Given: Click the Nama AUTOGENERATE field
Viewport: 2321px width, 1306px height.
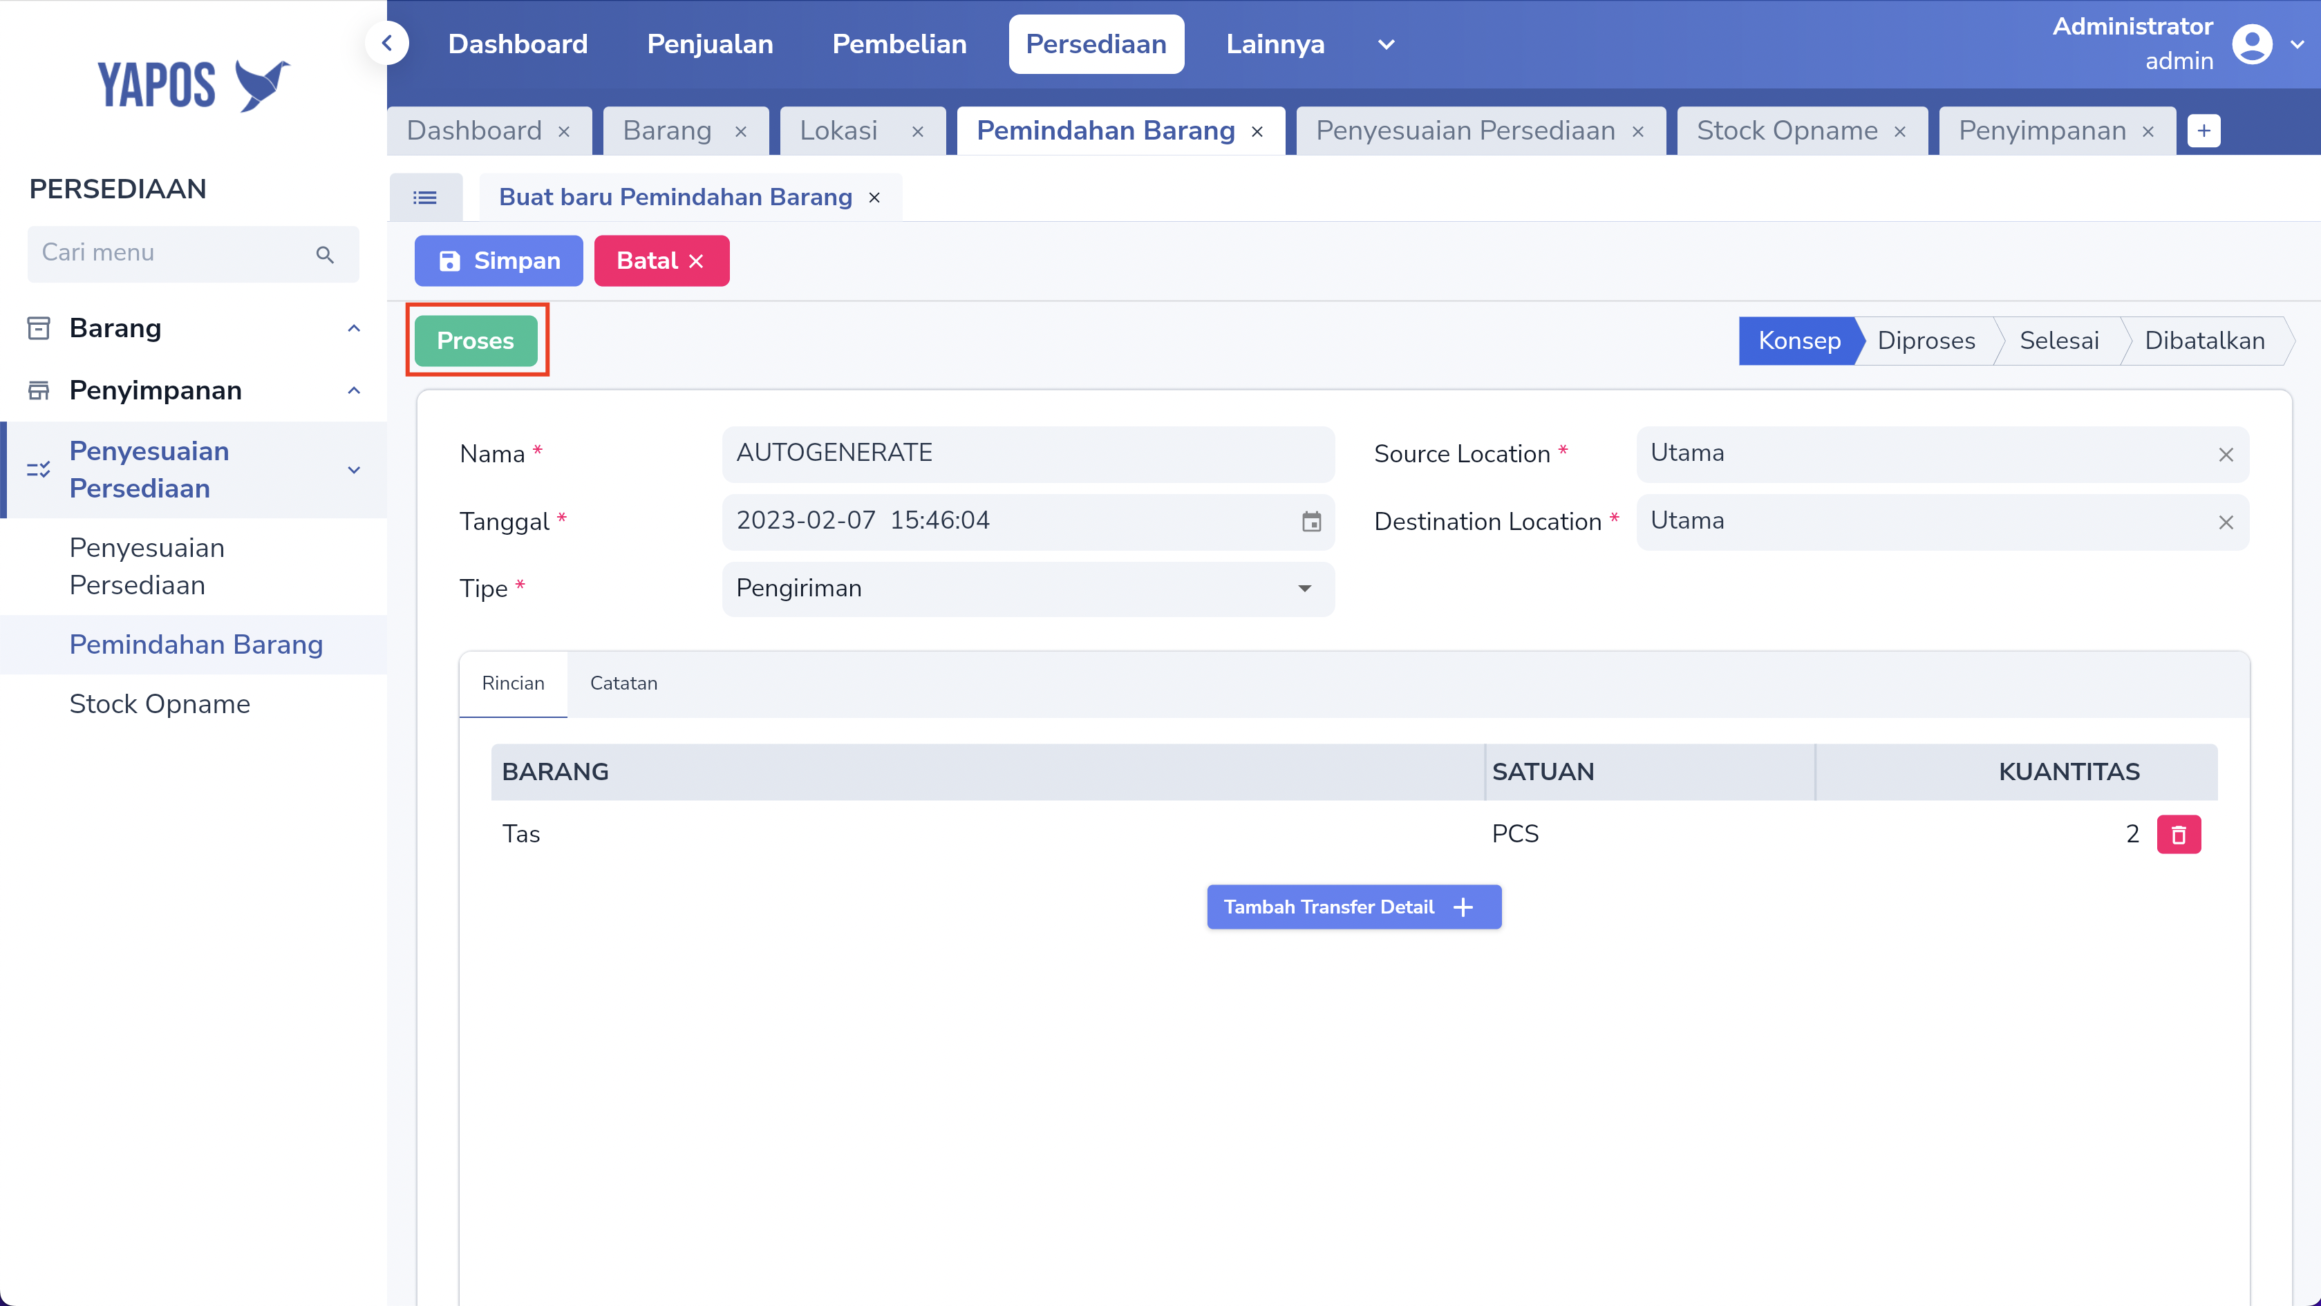Looking at the screenshot, I should coord(1028,454).
